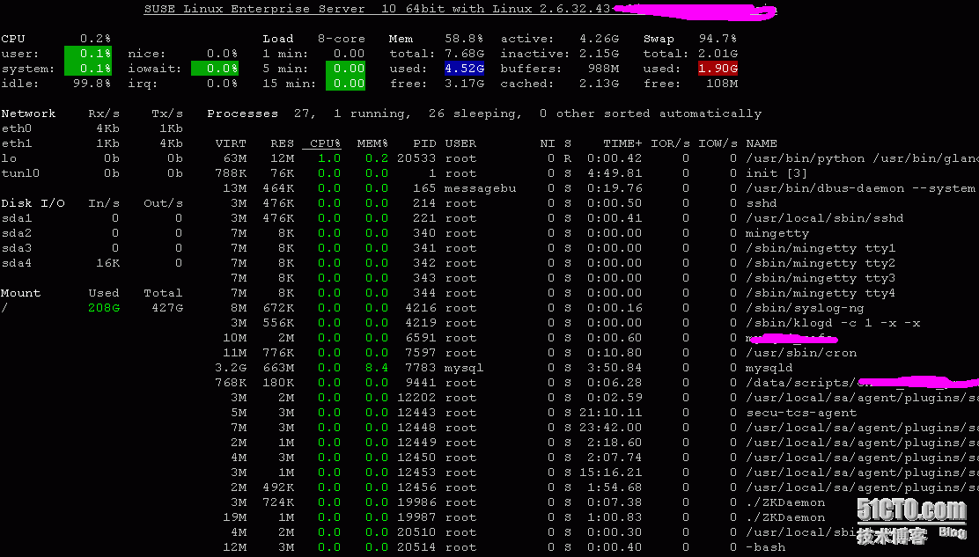Image resolution: width=979 pixels, height=557 pixels.
Task: Click the NAME column header
Action: click(762, 143)
